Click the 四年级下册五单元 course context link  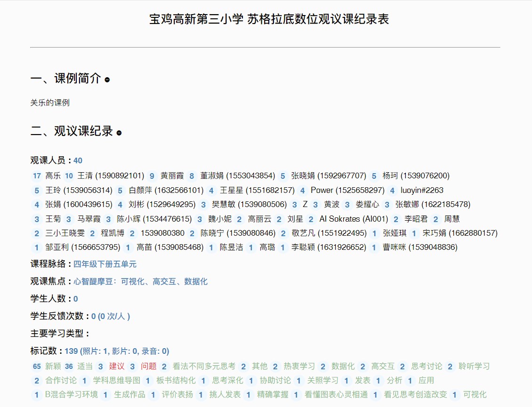[105, 264]
